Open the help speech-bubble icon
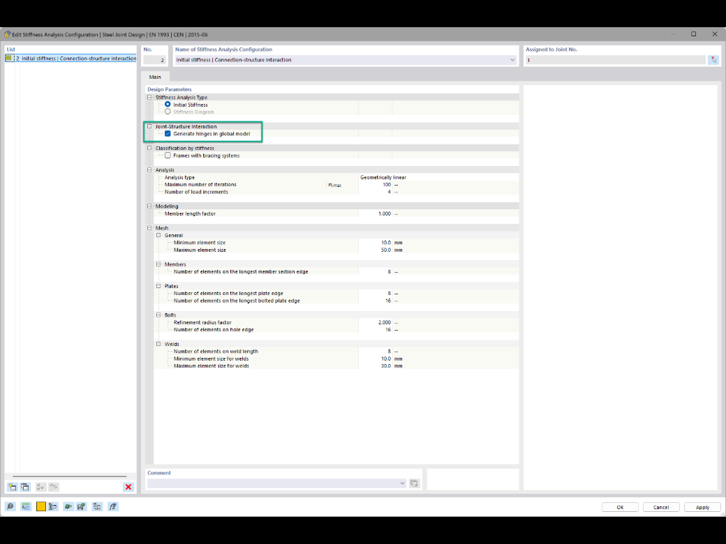This screenshot has width=726, height=544. 10,506
